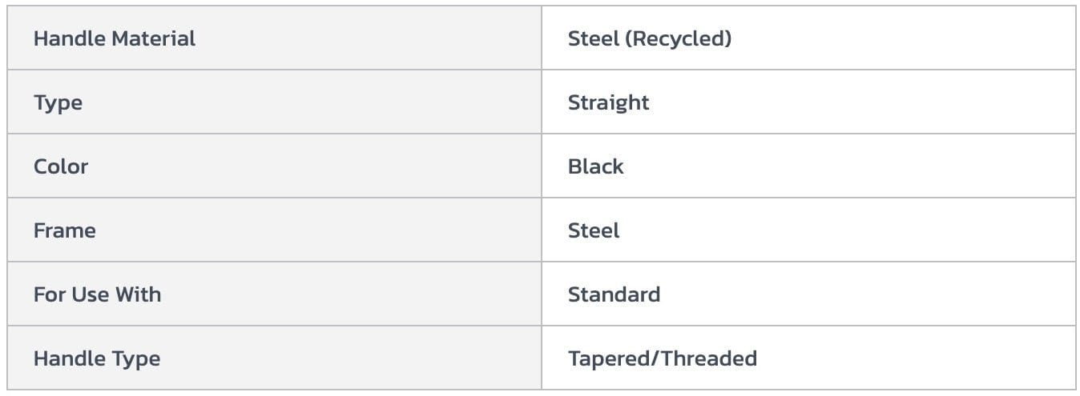Select the 'Straight' type value
The width and height of the screenshot is (1080, 396).
pyautogui.click(x=608, y=102)
